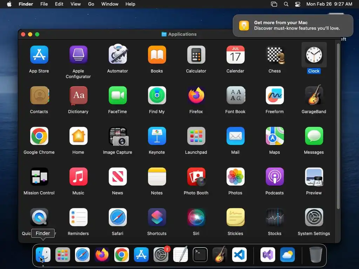Viewport: 359px width, 269px height.
Task: Open the Finder menu in menu bar
Action: pyautogui.click(x=26, y=4)
